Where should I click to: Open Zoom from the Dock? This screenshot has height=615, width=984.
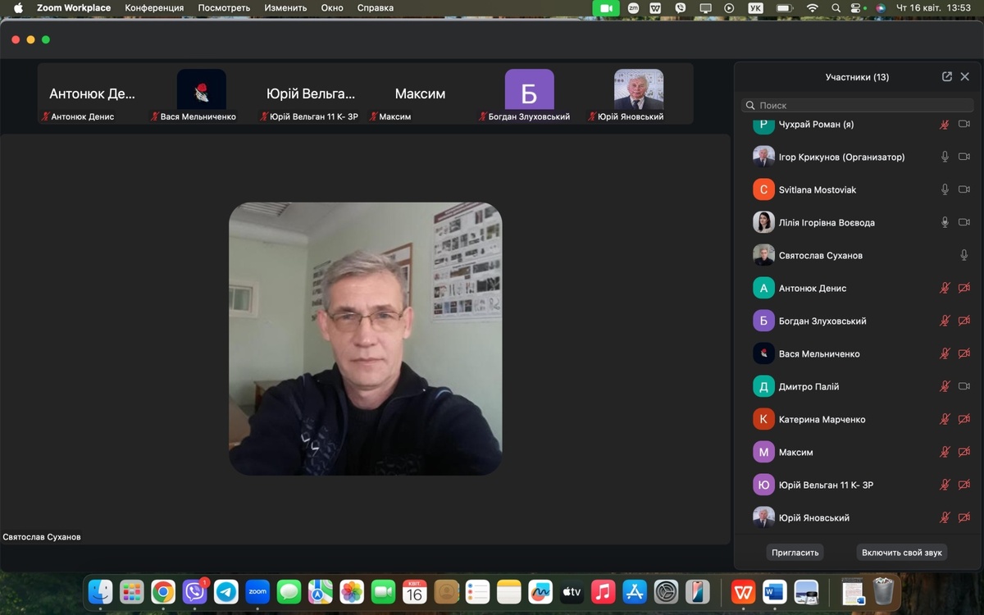(x=257, y=590)
